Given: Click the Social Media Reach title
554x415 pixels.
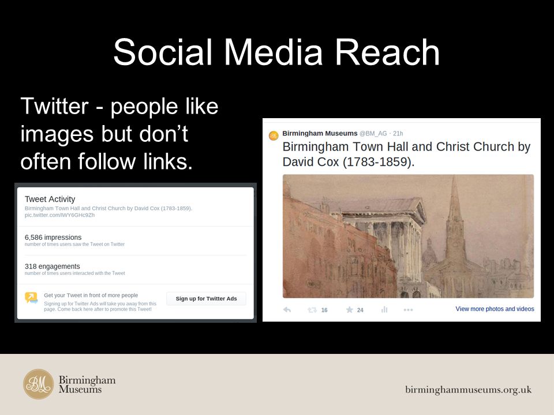Looking at the screenshot, I should point(276,52).
